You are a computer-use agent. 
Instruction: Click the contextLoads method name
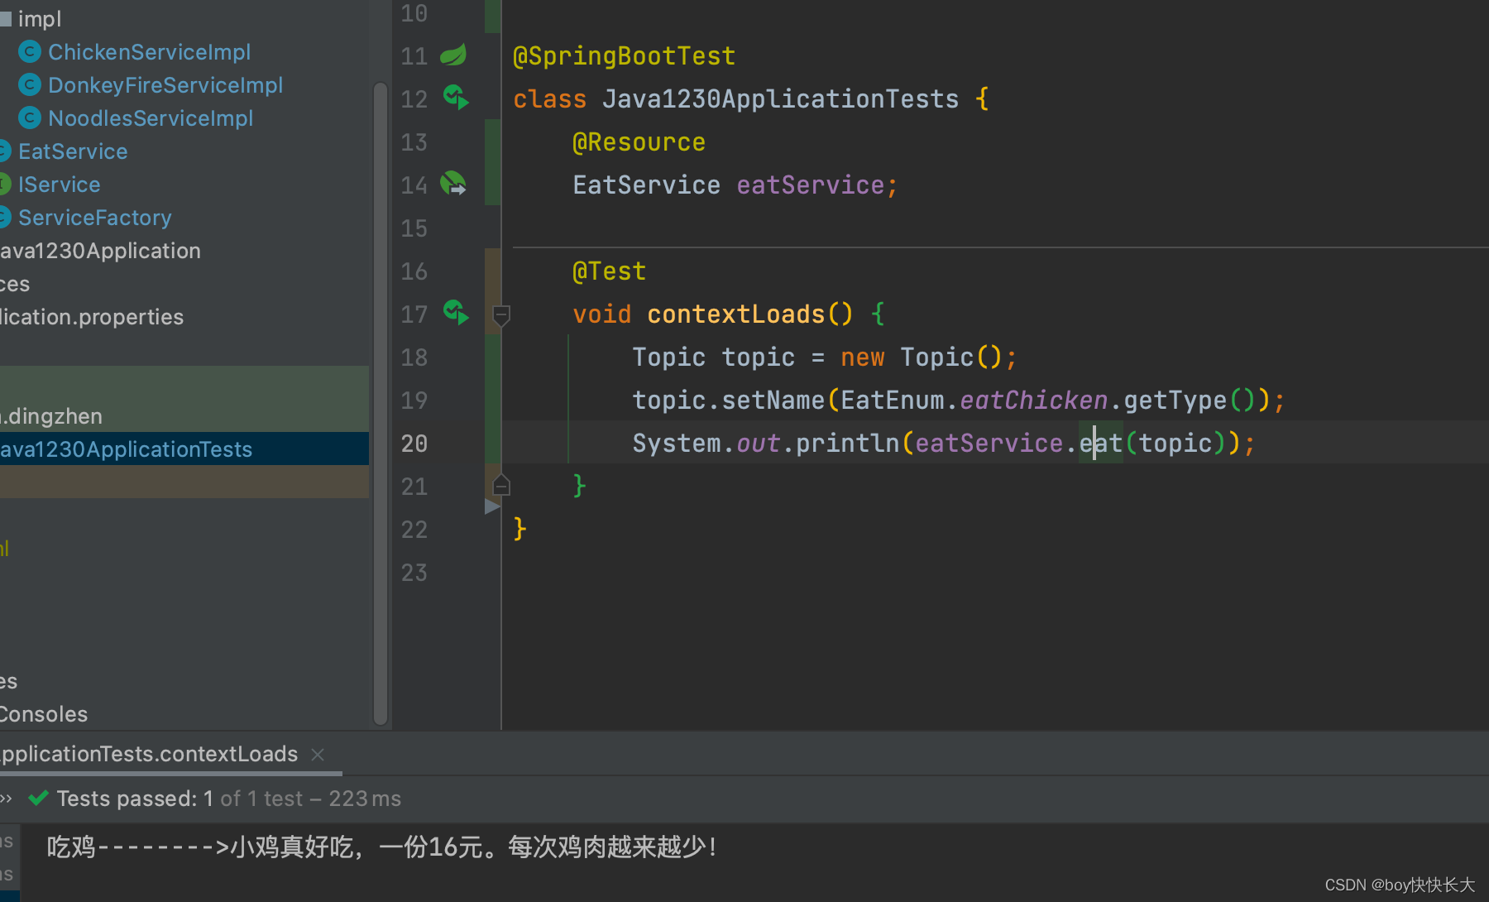736,314
